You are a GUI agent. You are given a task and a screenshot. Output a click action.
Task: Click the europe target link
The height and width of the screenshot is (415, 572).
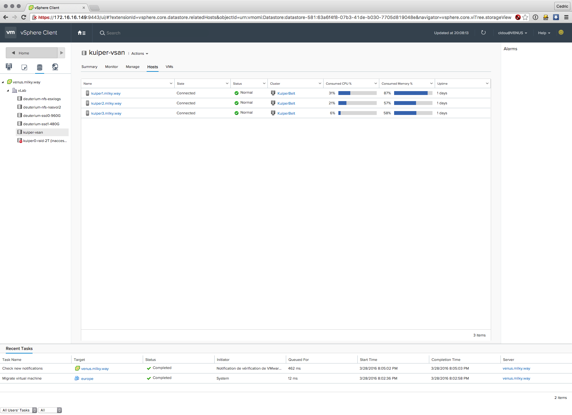(87, 379)
